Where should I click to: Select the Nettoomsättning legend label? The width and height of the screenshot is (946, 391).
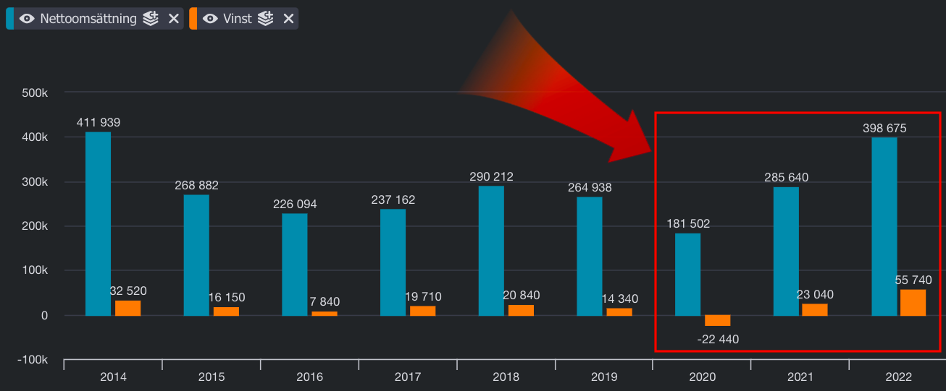point(88,19)
